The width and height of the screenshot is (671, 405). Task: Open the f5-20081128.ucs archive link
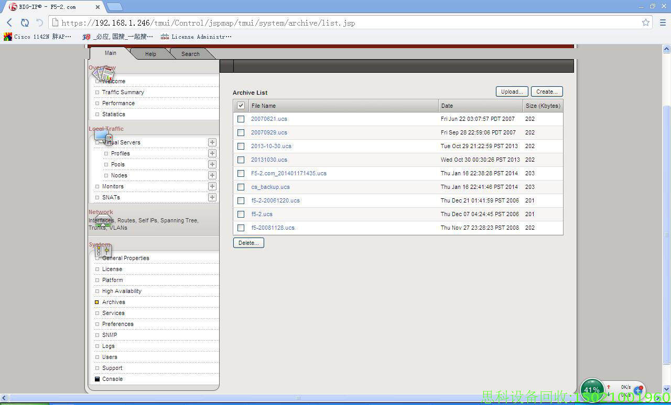(273, 228)
